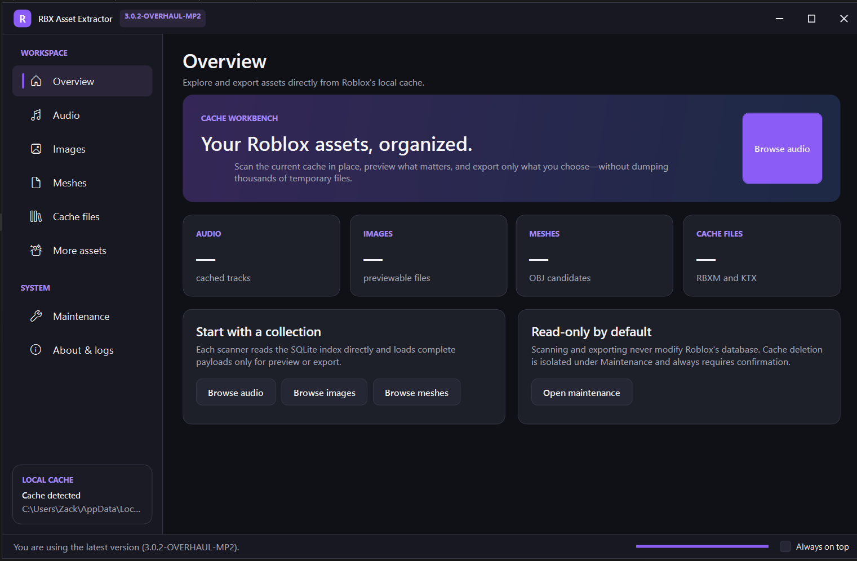Viewport: 857px width, 561px height.
Task: Click the home icon beside Overview
Action: 36,81
